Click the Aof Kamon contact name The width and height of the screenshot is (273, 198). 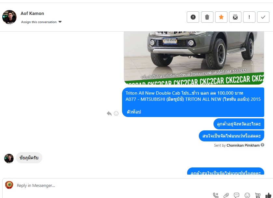(32, 13)
